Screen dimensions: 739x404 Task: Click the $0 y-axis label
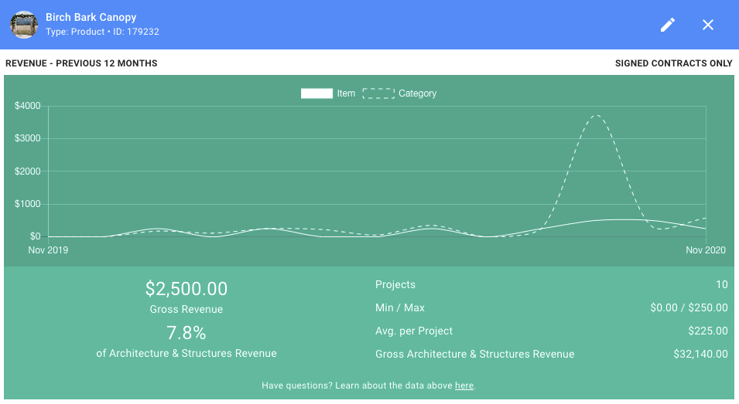[35, 236]
